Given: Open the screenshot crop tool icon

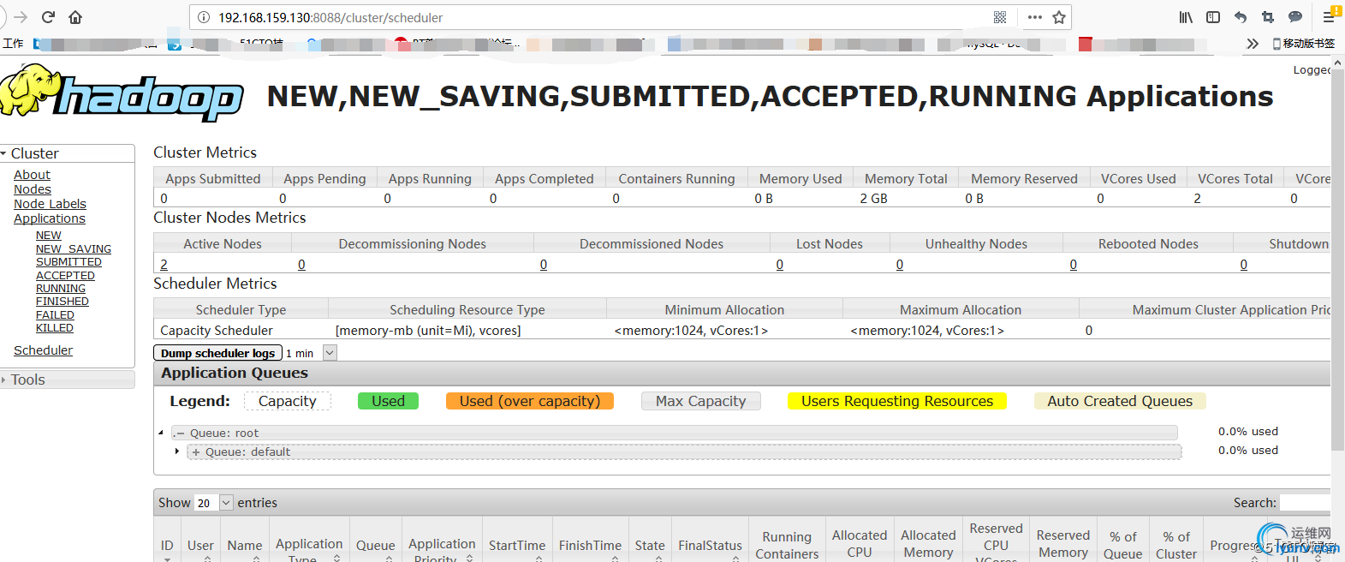Looking at the screenshot, I should pos(1268,17).
